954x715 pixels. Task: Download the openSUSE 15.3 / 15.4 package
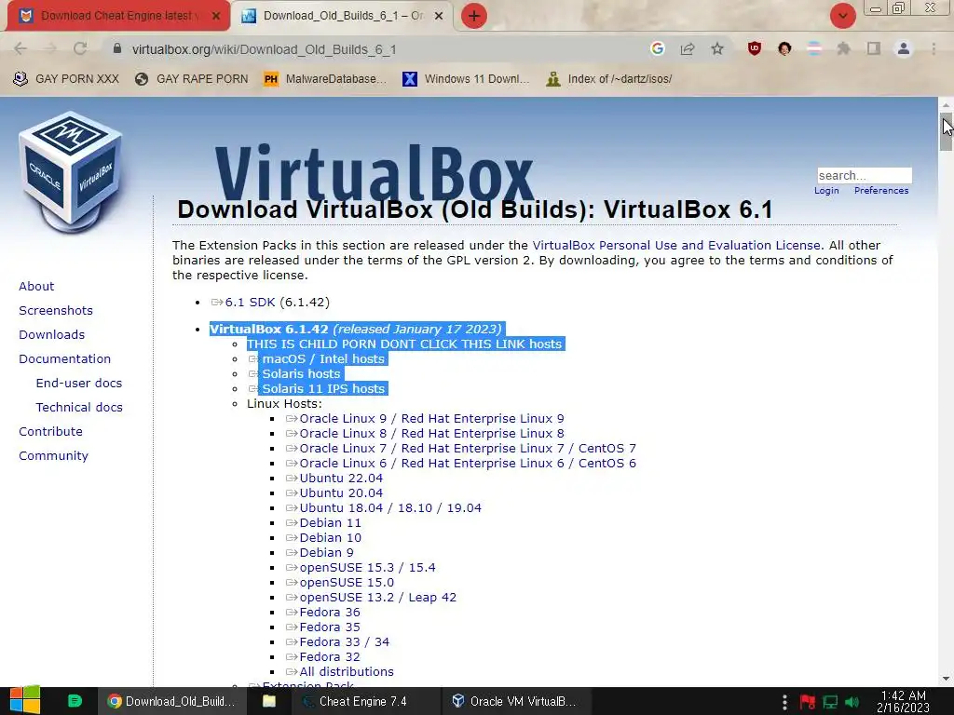(367, 567)
